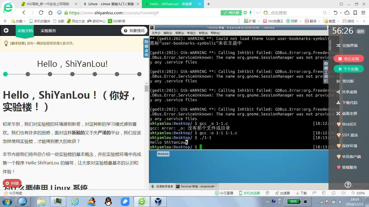Click 保存环境 save environment option
Image resolution: width=369 pixels, height=207 pixels.
pos(347,146)
